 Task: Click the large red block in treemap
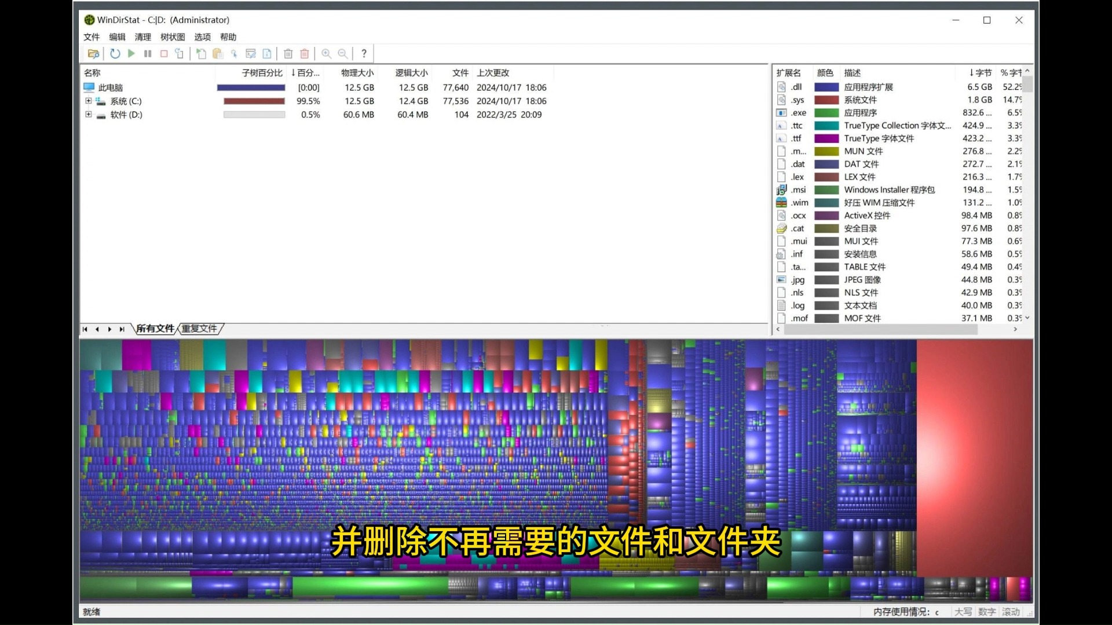click(x=974, y=457)
